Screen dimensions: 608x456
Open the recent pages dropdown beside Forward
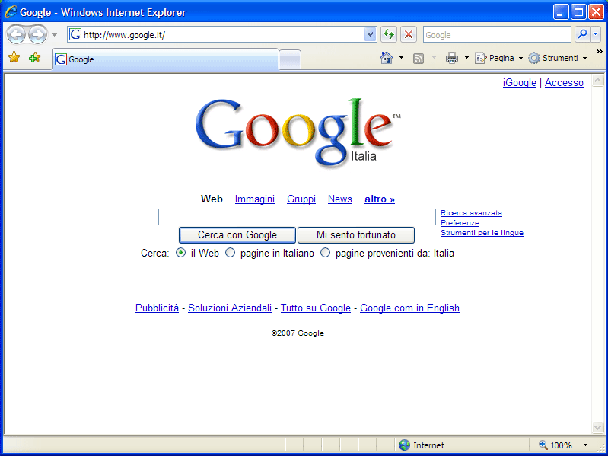point(54,35)
